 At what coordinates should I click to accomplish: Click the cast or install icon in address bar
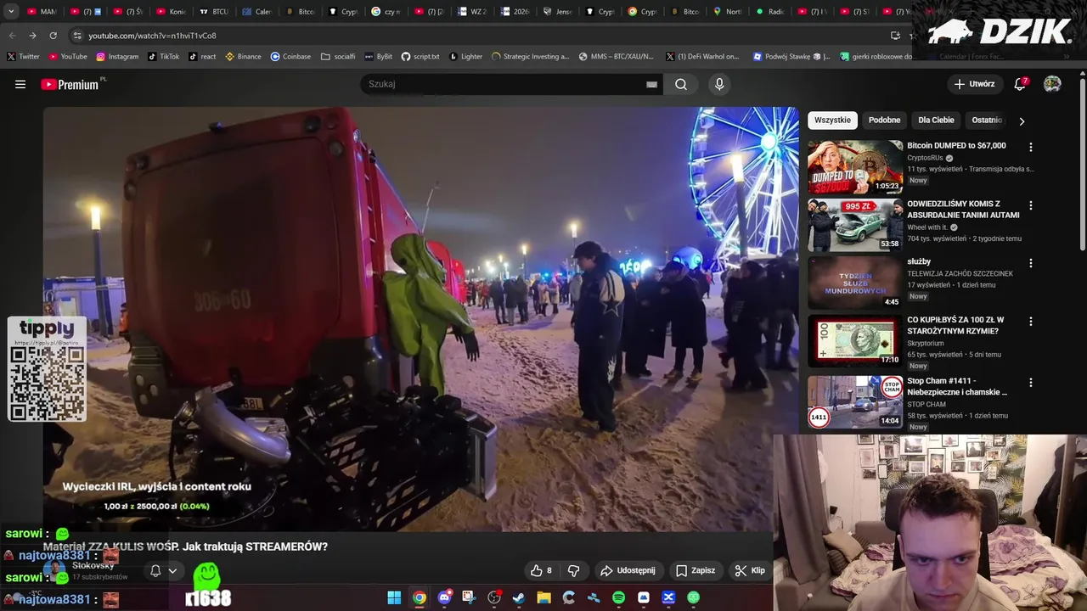[x=895, y=36]
